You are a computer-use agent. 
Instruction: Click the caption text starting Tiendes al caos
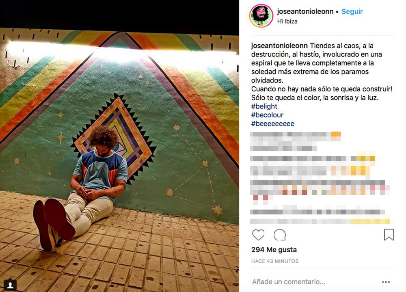point(322,72)
